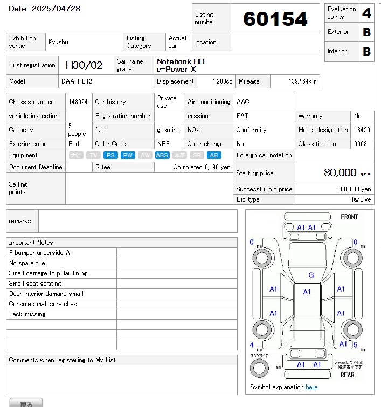Click the mileage value 139,464km

tap(303, 81)
